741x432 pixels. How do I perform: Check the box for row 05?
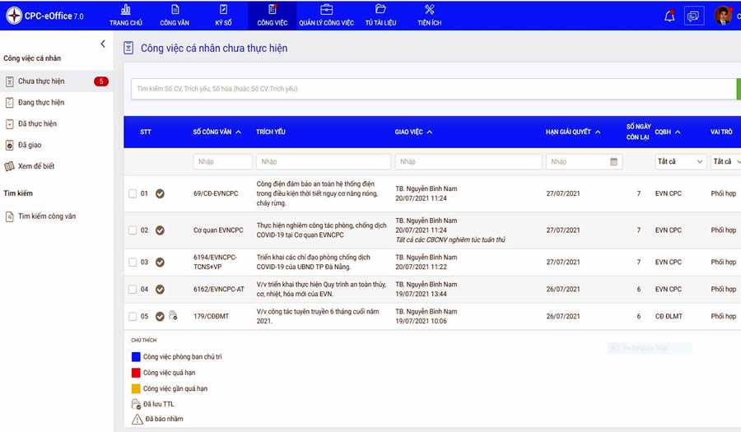[x=133, y=317]
